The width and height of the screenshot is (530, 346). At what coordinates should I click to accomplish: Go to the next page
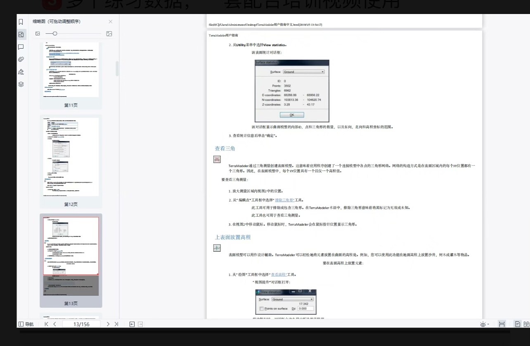(108, 324)
